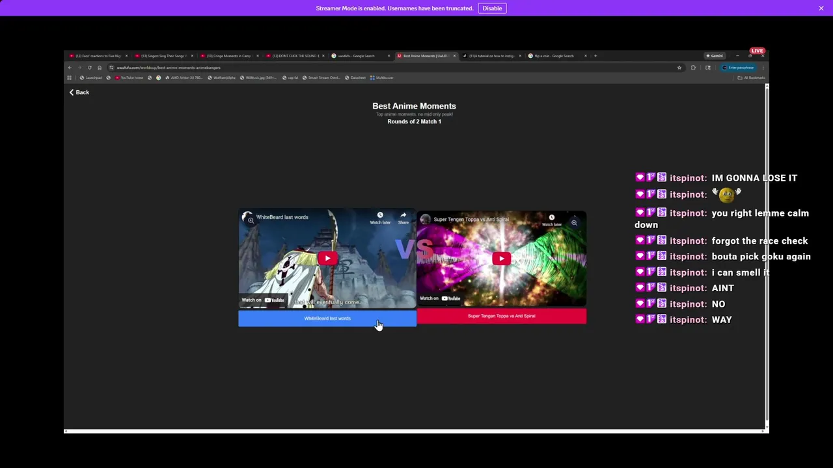Open the WolframAlpha bookmark
The height and width of the screenshot is (468, 833).
pyautogui.click(x=221, y=78)
